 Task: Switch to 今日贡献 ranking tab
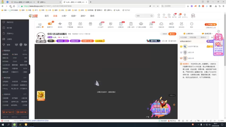pos(183,38)
